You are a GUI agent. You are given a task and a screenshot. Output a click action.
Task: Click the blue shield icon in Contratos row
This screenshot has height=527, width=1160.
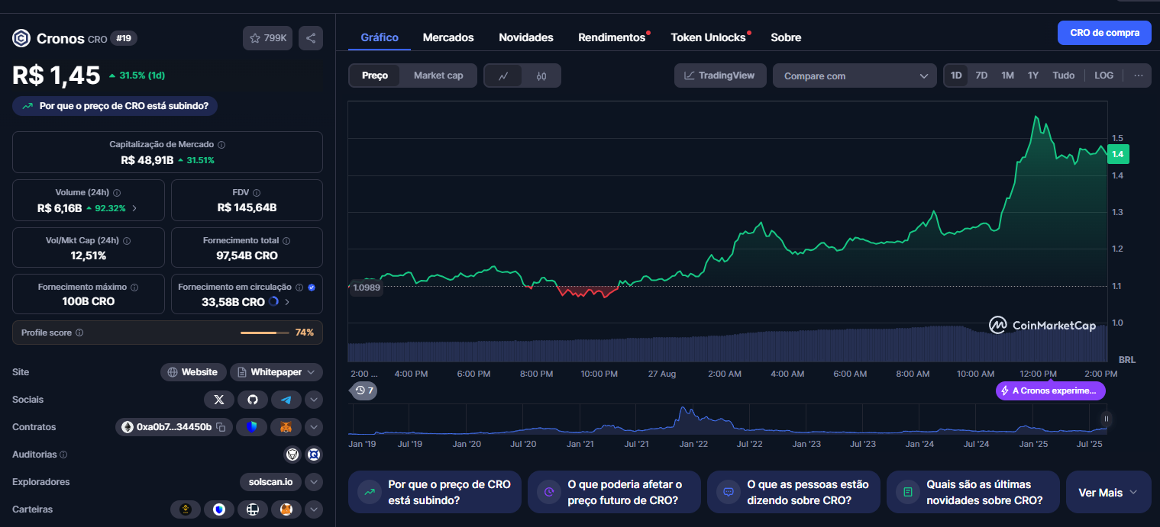point(251,427)
